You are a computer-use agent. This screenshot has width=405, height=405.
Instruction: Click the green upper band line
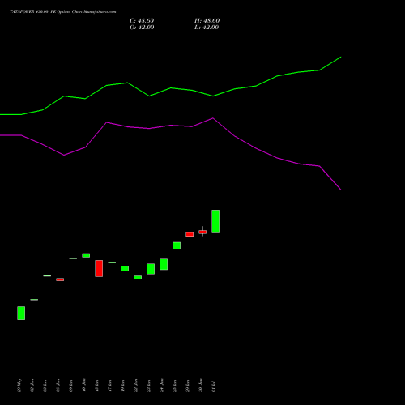tap(170, 88)
